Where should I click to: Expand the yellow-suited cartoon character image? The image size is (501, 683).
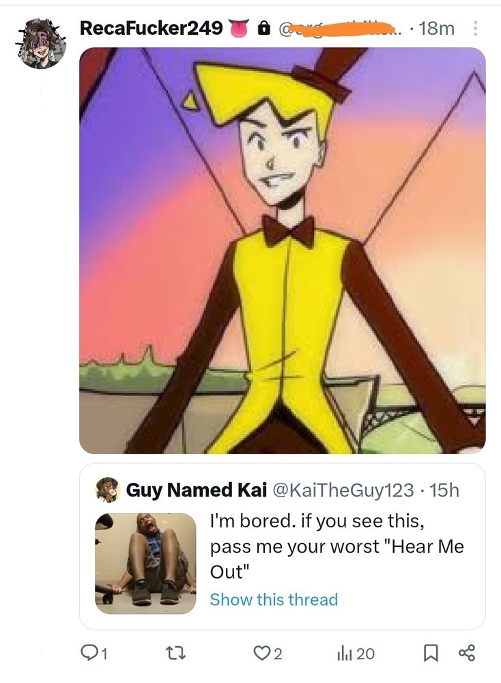point(282,250)
